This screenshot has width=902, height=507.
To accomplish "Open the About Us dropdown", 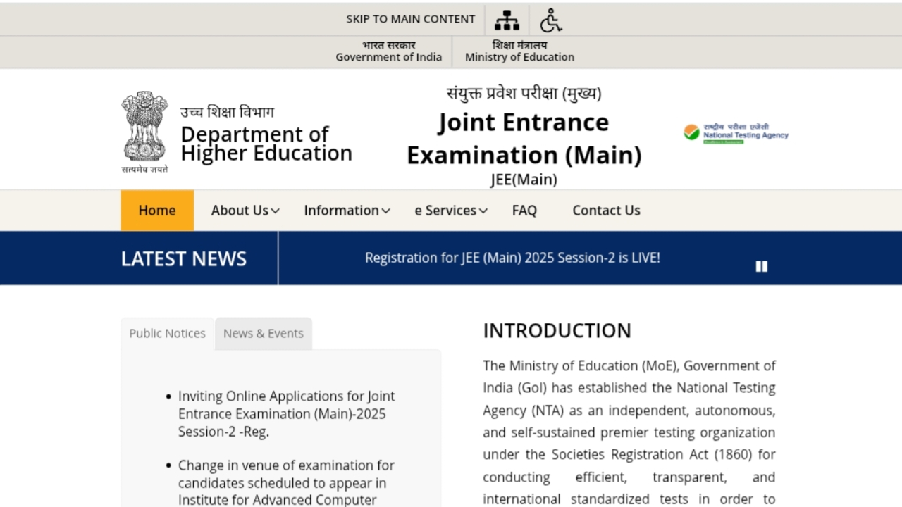I will tap(245, 210).
